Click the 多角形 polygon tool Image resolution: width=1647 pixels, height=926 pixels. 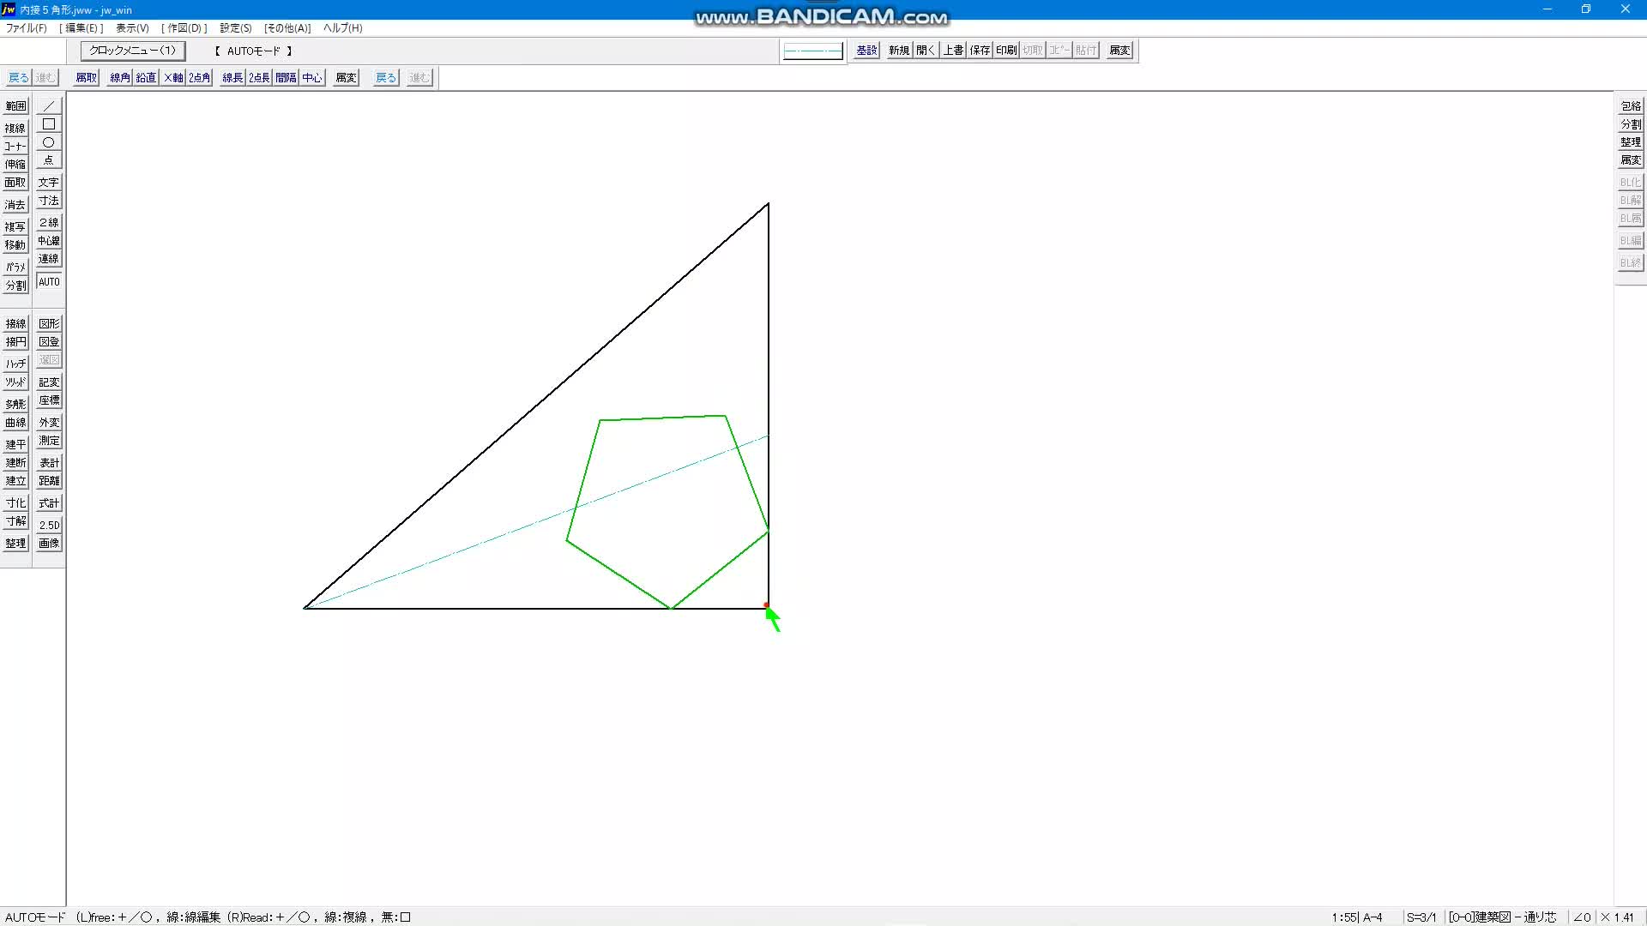pyautogui.click(x=15, y=404)
